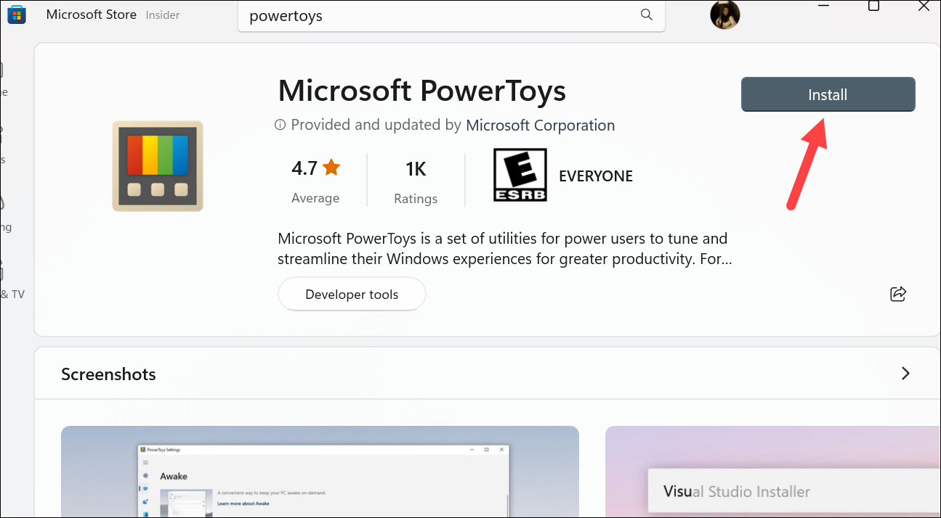Click the share icon
Image resolution: width=941 pixels, height=518 pixels.
[898, 294]
